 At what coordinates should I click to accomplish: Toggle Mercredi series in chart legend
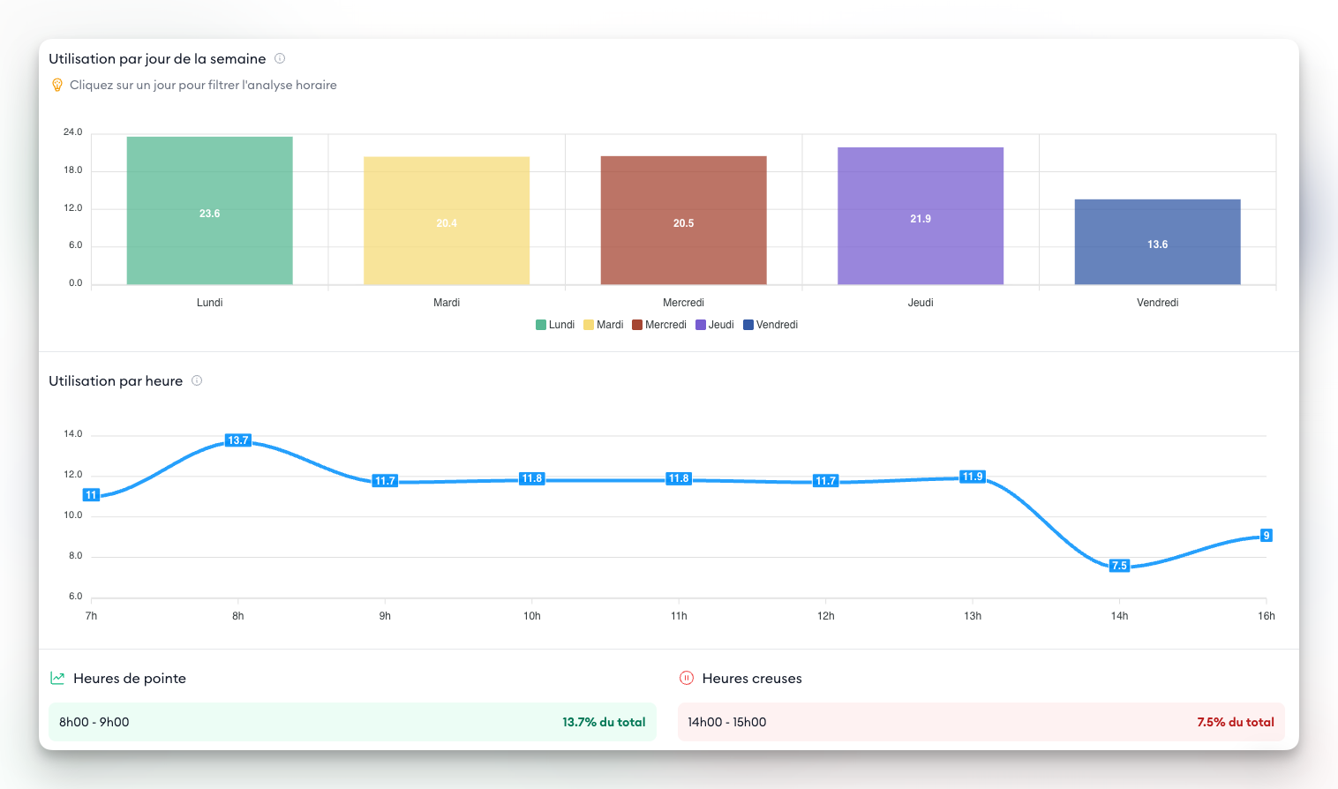point(659,325)
